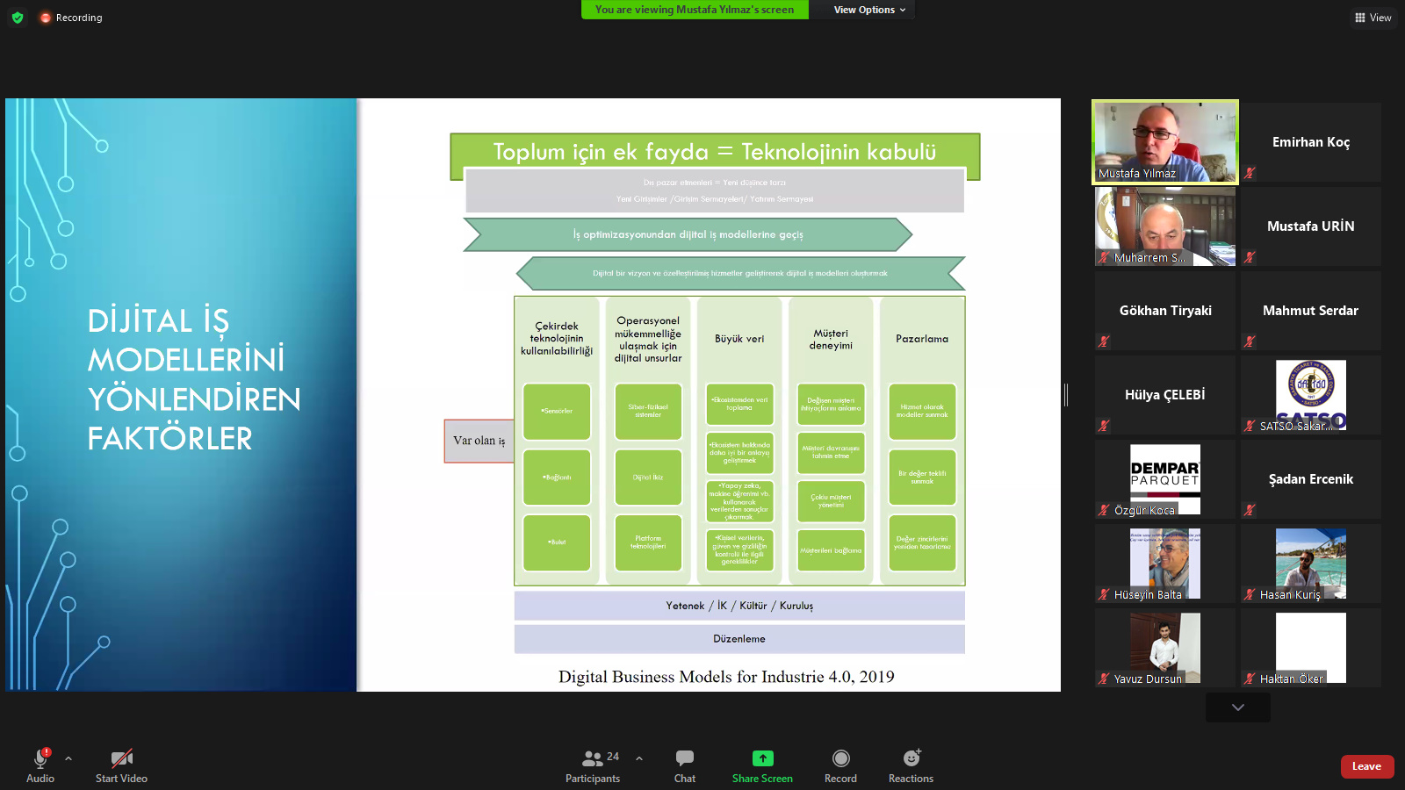Select Hasan Kuriş participant tile
The image size is (1405, 790).
click(x=1310, y=564)
